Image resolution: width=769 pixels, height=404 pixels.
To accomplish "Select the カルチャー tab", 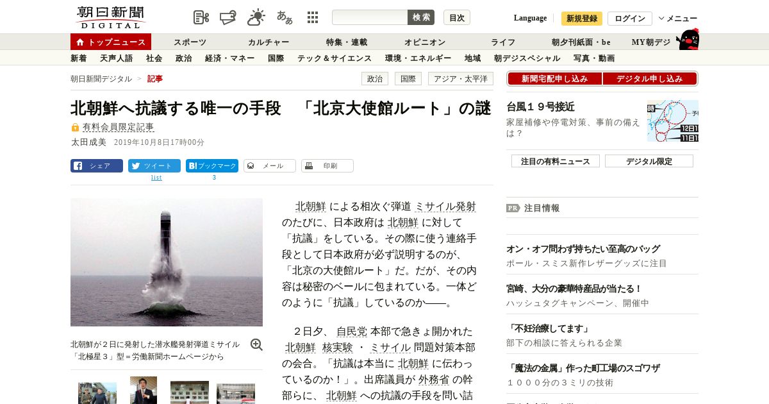I will pyautogui.click(x=269, y=42).
